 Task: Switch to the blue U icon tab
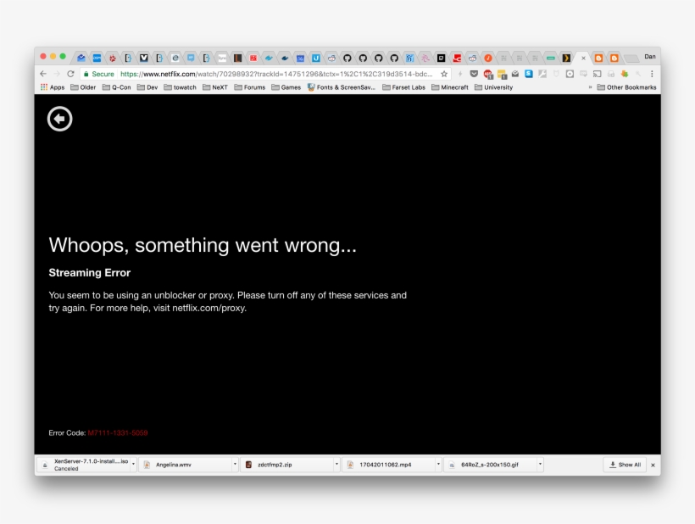click(x=315, y=58)
